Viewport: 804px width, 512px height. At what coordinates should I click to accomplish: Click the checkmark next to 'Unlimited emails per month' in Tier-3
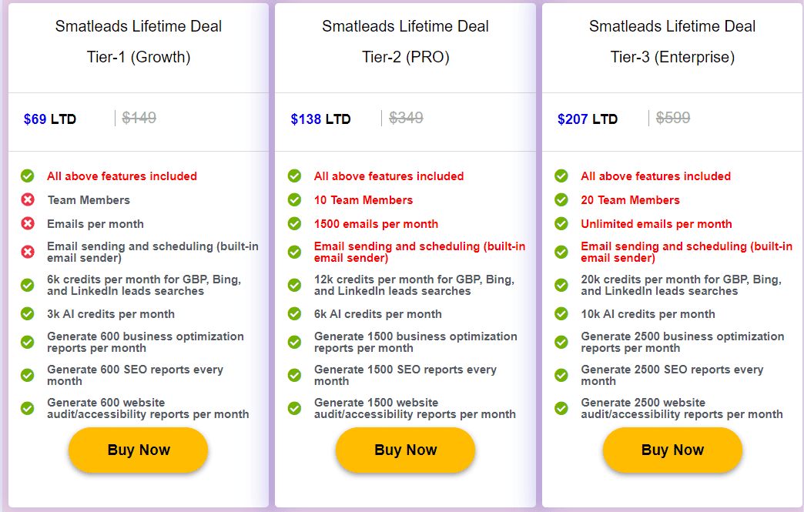click(x=561, y=223)
